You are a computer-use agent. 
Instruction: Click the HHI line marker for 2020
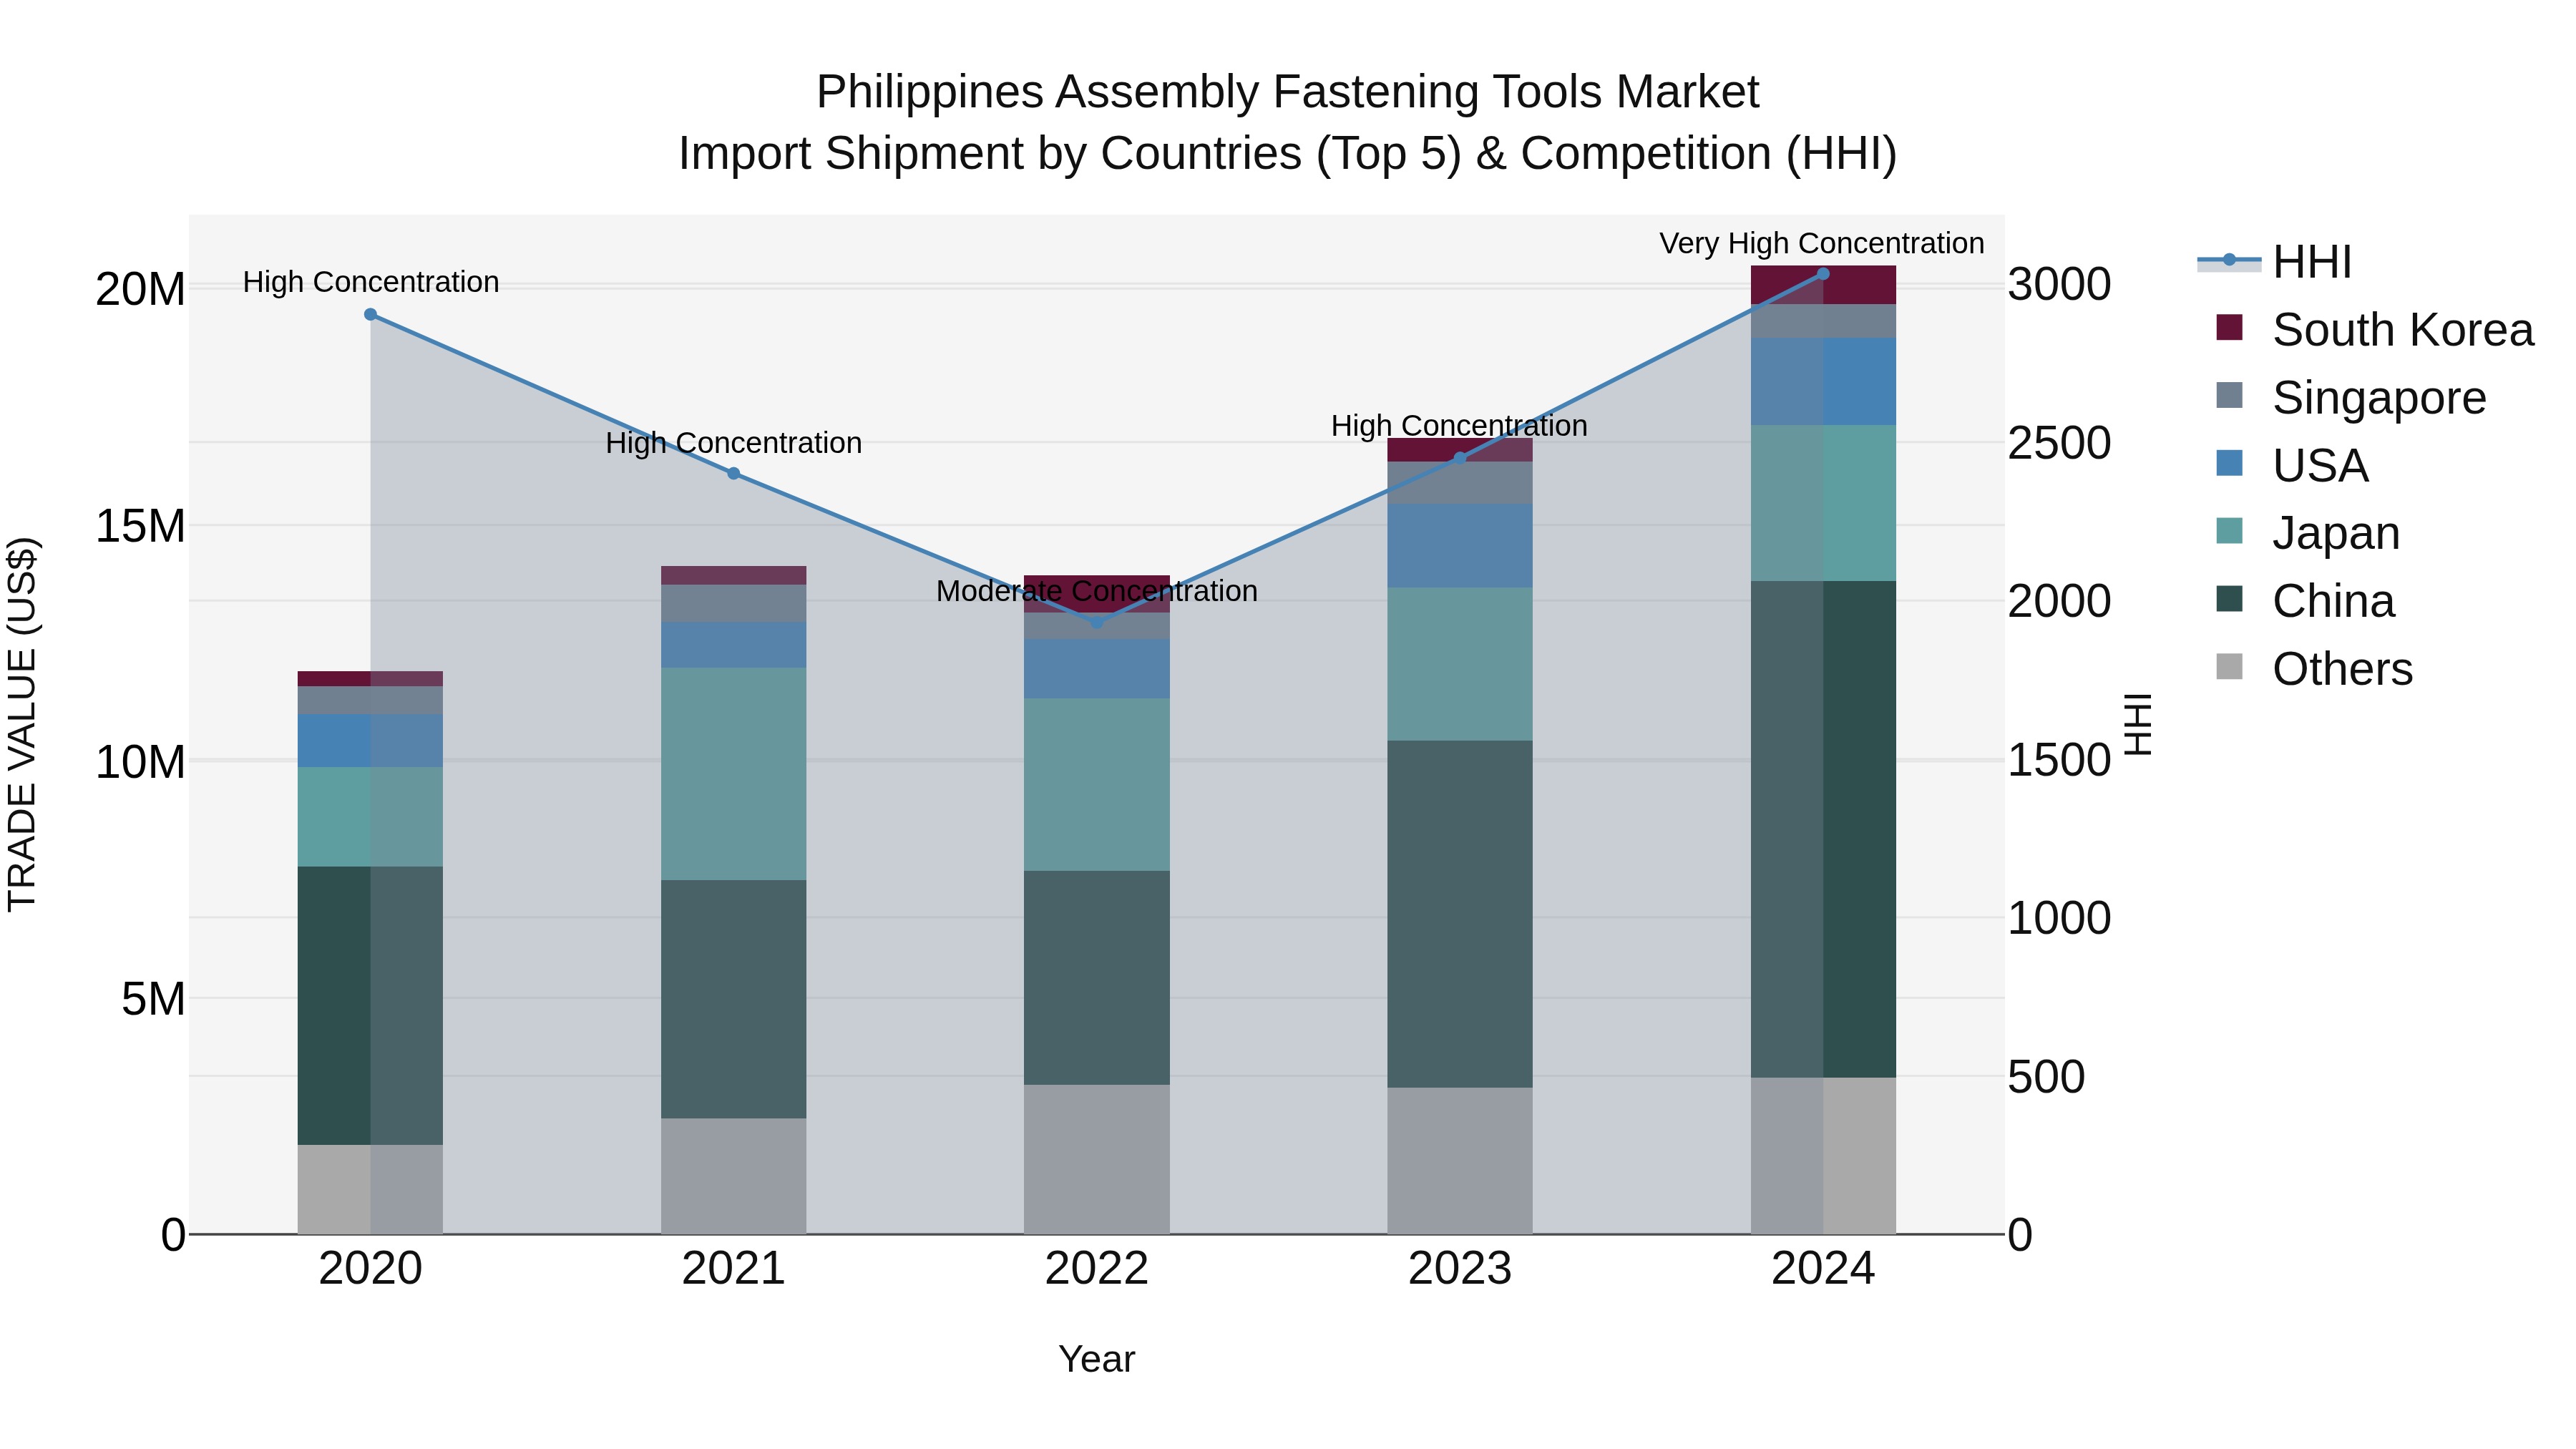(370, 314)
